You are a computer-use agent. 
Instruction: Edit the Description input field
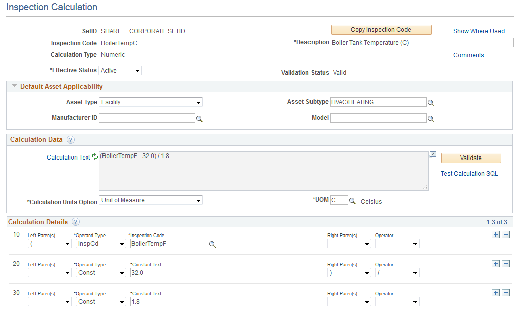[421, 42]
